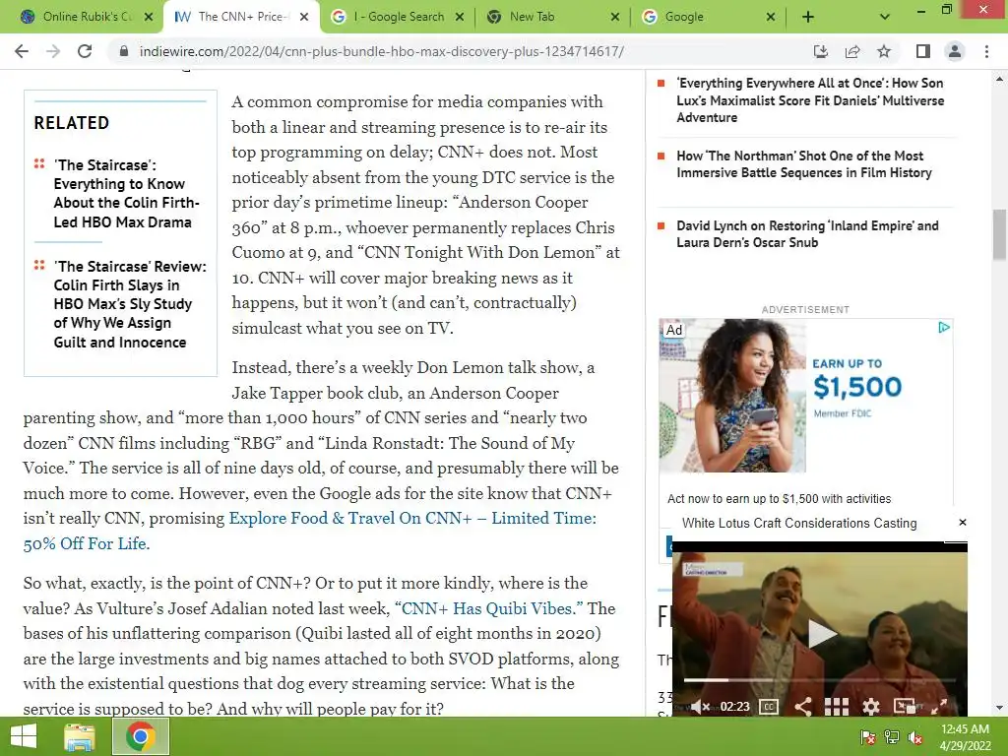Viewport: 1008px width, 756px height.
Task: Open File Explorer from the taskbar
Action: (x=79, y=736)
